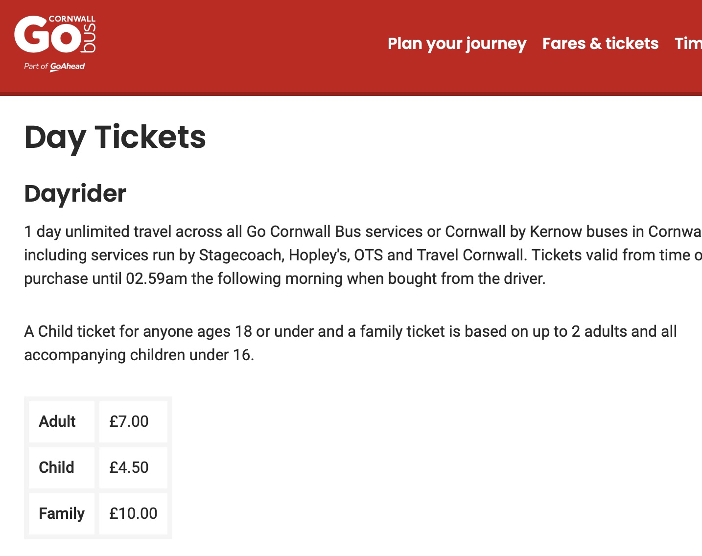
Task: Click the 'Part of GoAhead' badge
Action: coord(55,66)
